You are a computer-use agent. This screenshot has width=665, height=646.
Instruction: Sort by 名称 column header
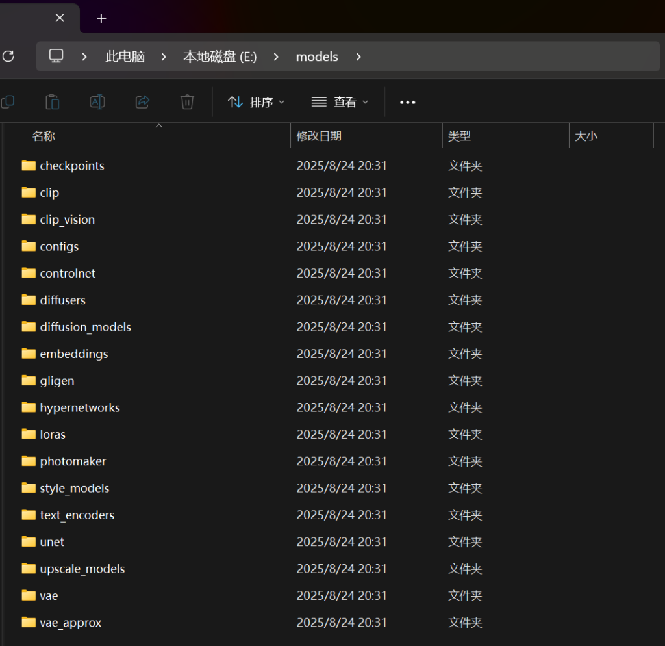44,136
